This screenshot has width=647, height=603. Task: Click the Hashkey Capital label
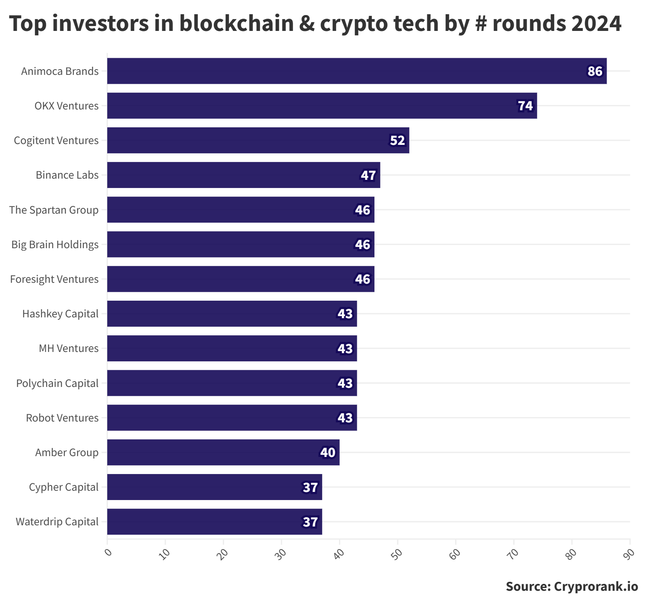pos(60,314)
